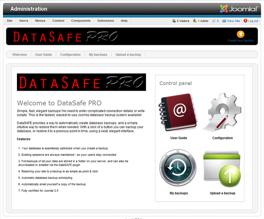Click the Features heading

click(23, 139)
